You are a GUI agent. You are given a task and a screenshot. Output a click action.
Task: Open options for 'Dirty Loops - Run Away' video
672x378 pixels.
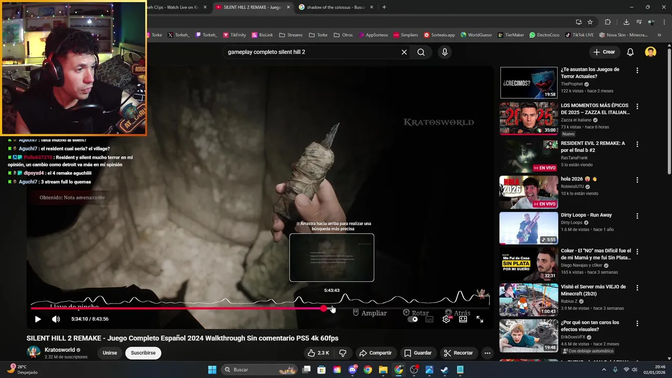pyautogui.click(x=637, y=216)
